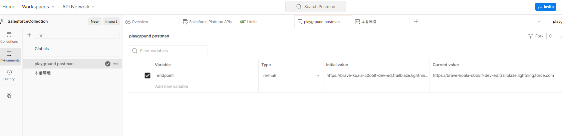Image resolution: width=562 pixels, height=136 pixels.
Task: Click the filter icon in sidebar
Action: click(41, 35)
